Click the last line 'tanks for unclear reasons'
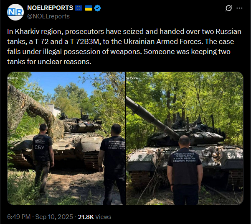The height and width of the screenshot is (224, 251). click(x=49, y=62)
